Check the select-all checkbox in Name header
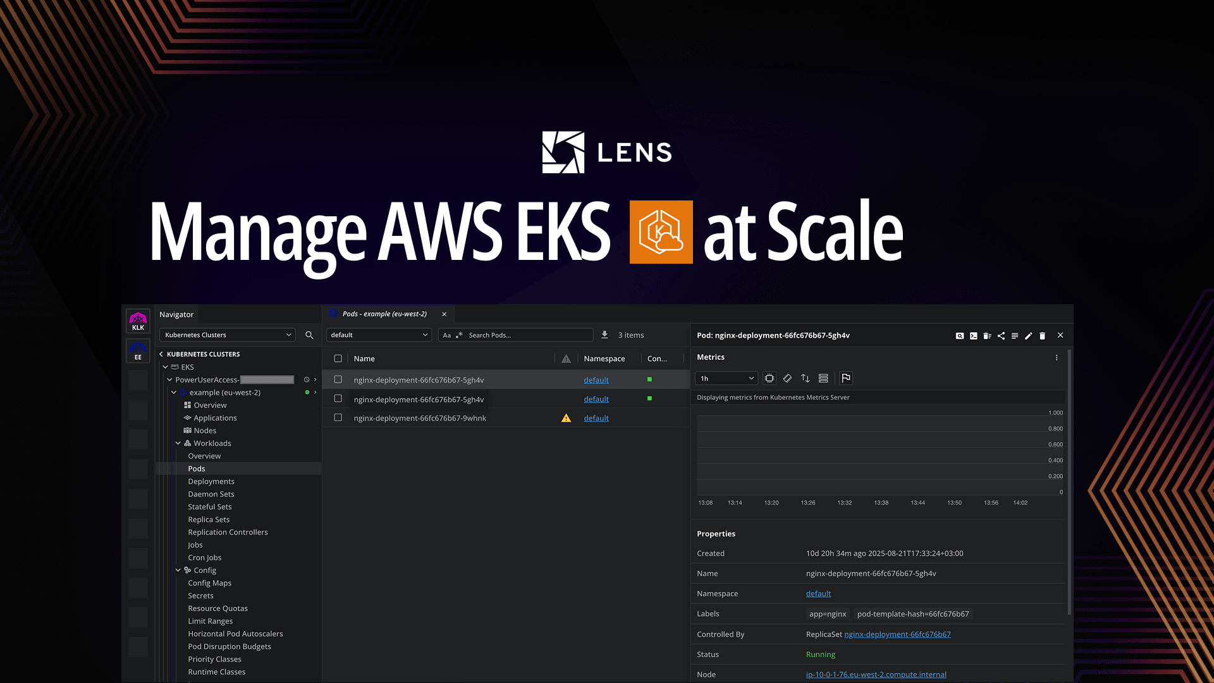This screenshot has height=683, width=1214. click(338, 359)
